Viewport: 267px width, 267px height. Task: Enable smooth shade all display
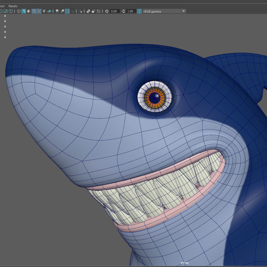[x=24, y=11]
